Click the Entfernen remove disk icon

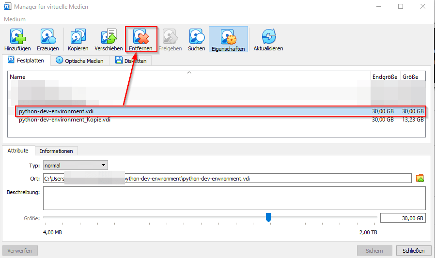140,37
